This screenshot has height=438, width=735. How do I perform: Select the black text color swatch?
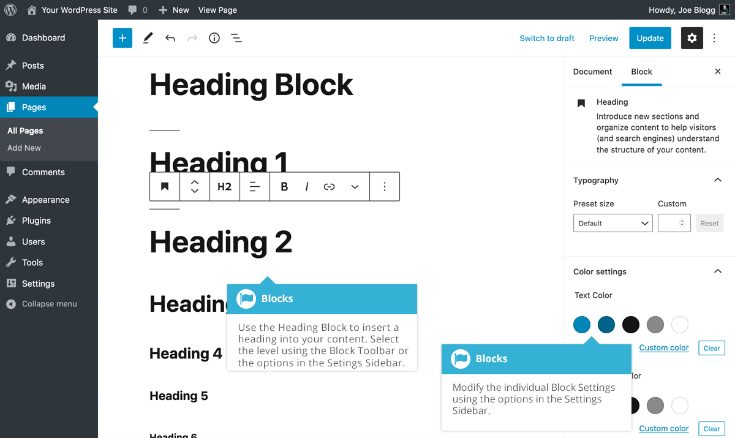click(x=631, y=325)
